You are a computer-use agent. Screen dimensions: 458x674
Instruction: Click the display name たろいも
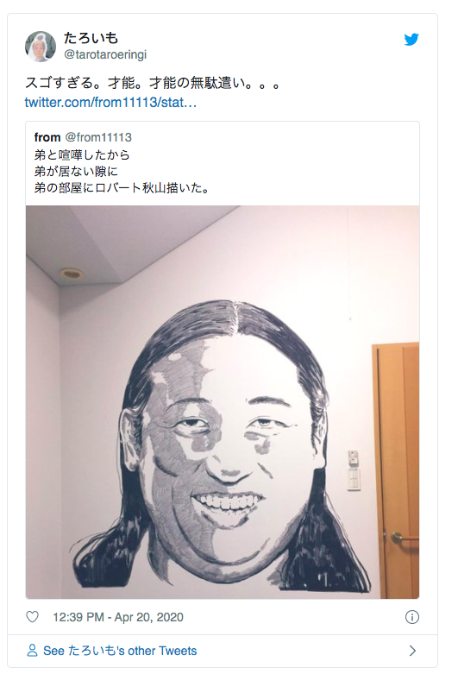pyautogui.click(x=91, y=38)
